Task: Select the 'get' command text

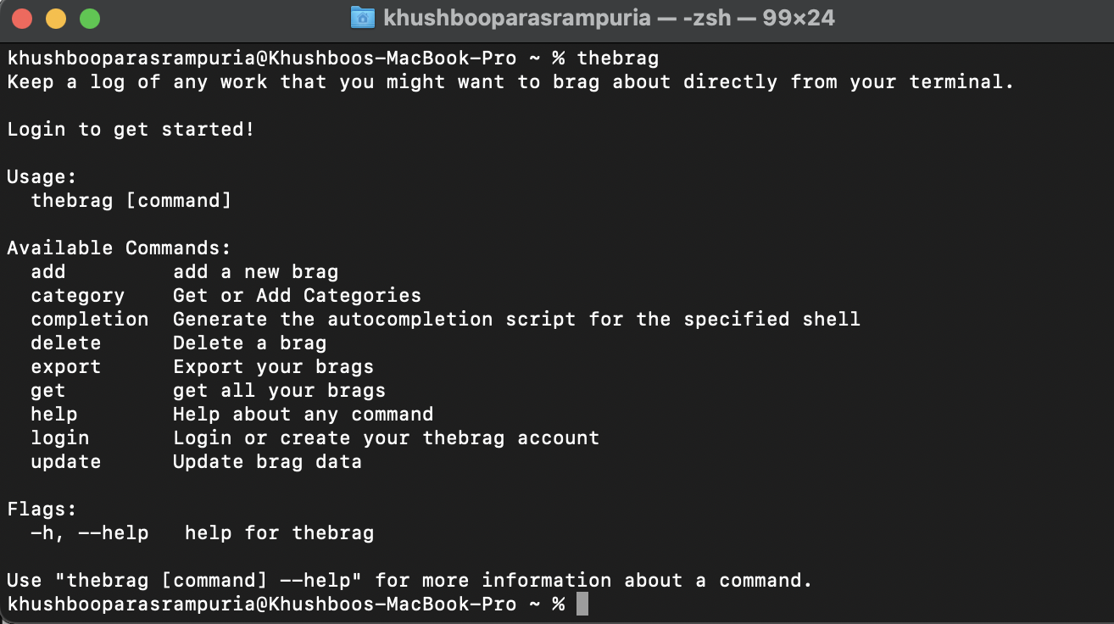Action: [47, 390]
